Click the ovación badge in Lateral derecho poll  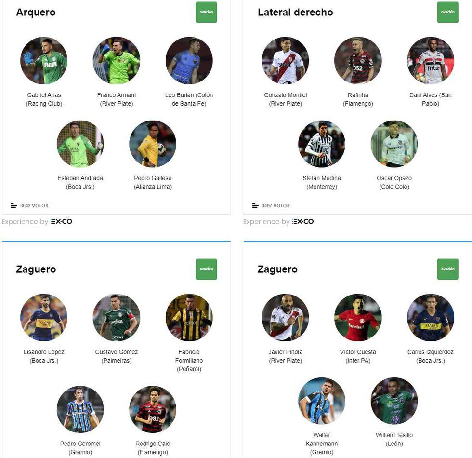point(447,13)
